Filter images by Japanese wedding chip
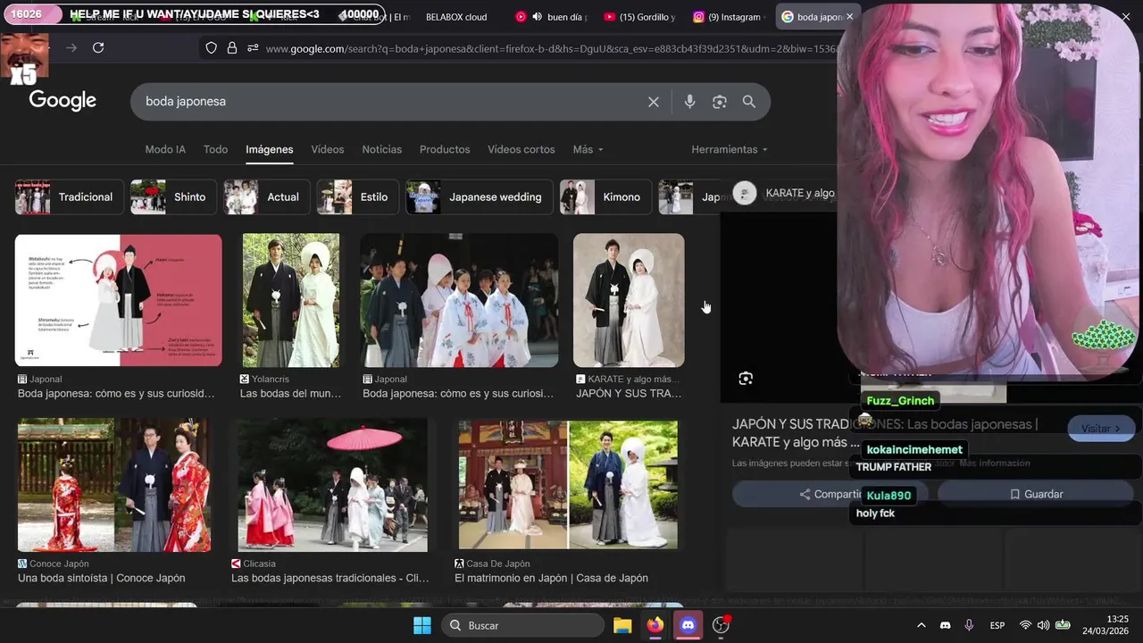1143x643 pixels. 479,197
